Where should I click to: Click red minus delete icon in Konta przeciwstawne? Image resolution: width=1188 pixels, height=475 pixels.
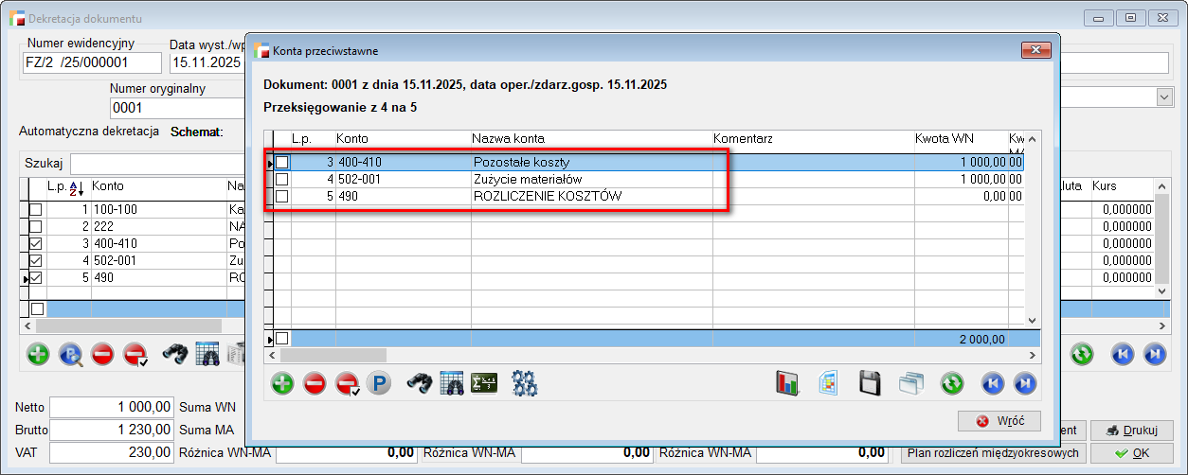pyautogui.click(x=315, y=383)
